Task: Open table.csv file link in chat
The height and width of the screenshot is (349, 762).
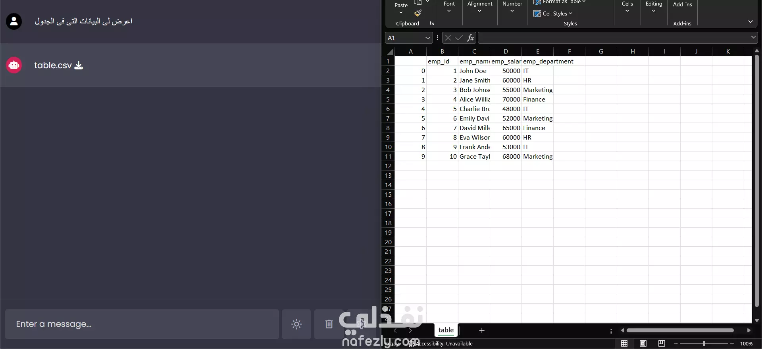Action: pyautogui.click(x=53, y=65)
